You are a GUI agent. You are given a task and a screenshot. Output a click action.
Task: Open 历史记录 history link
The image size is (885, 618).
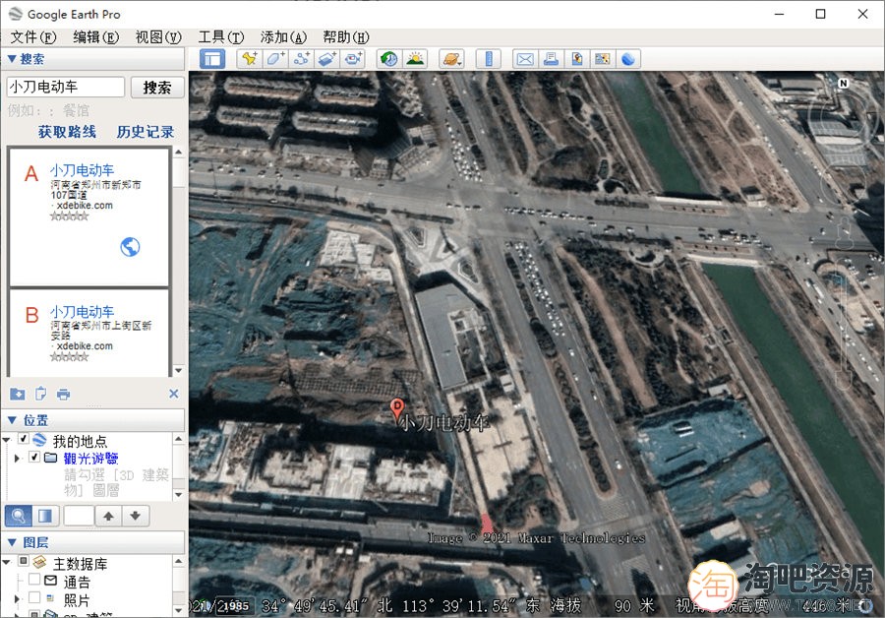pyautogui.click(x=146, y=132)
